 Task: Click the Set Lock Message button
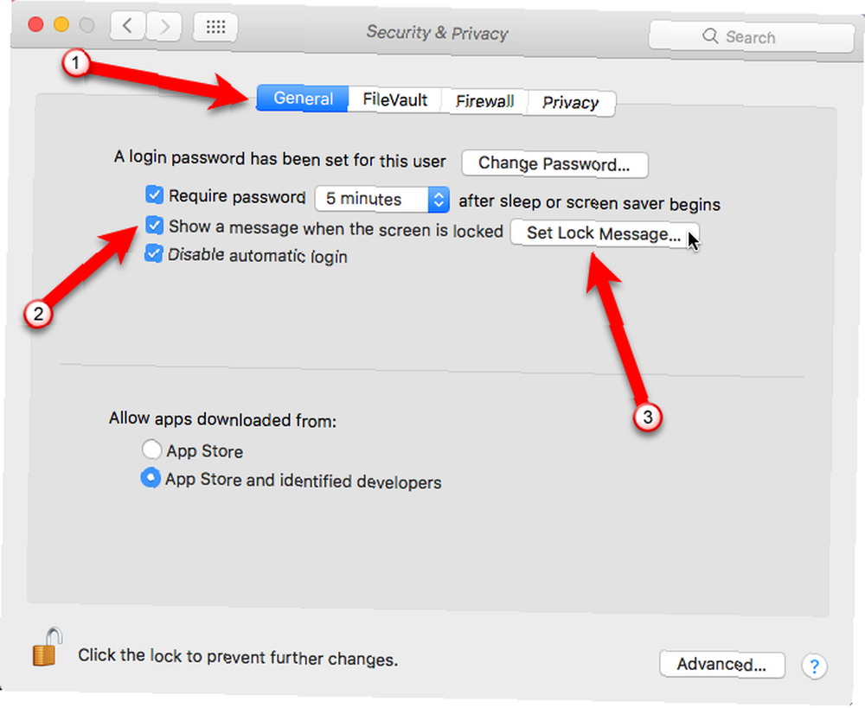tap(605, 233)
